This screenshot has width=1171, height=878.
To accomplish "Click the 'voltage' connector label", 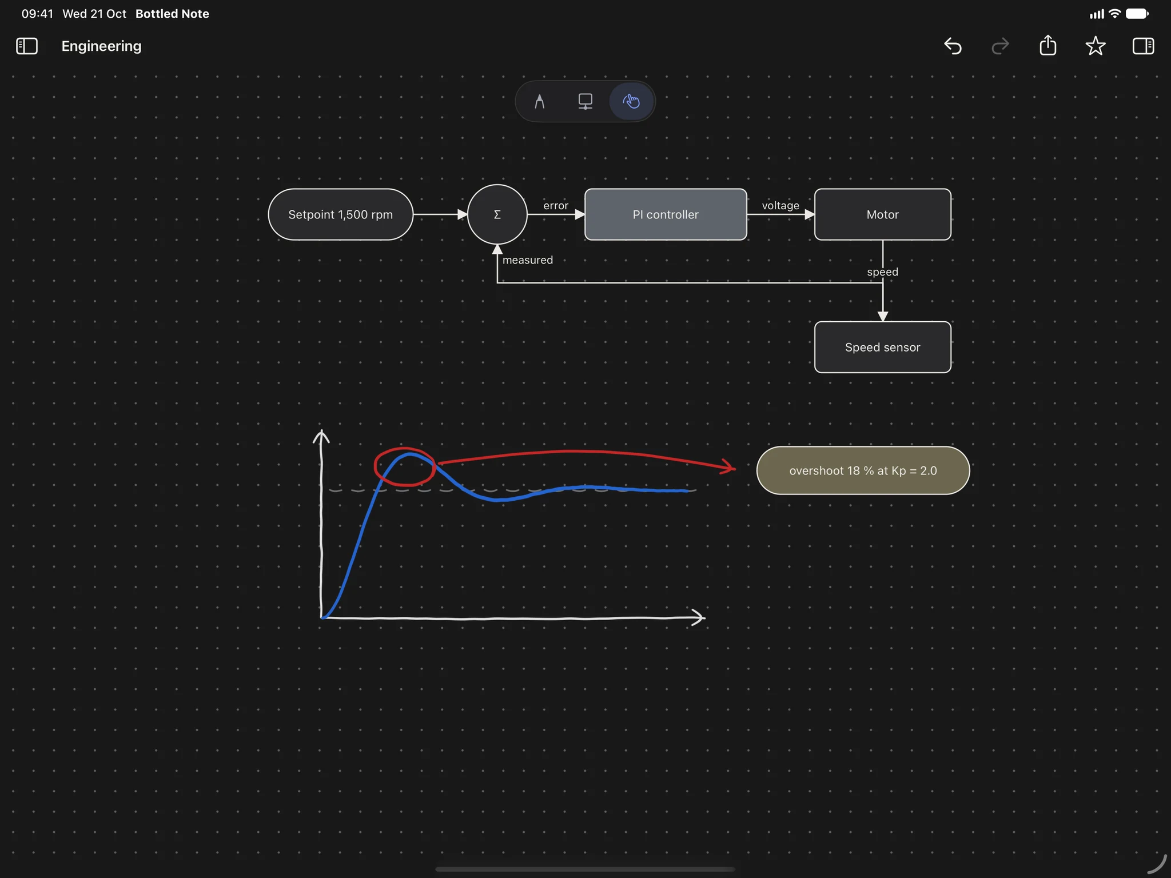I will (x=780, y=205).
